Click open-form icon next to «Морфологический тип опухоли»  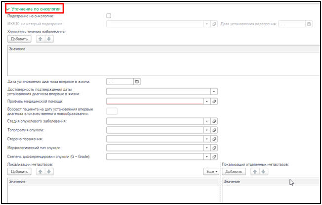click(214, 148)
